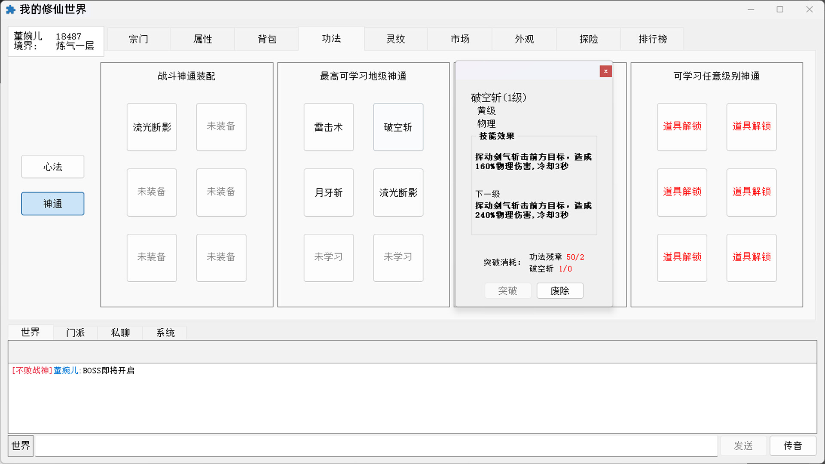Image resolution: width=825 pixels, height=464 pixels.
Task: Open the 世界 channel selector
Action: coord(20,446)
